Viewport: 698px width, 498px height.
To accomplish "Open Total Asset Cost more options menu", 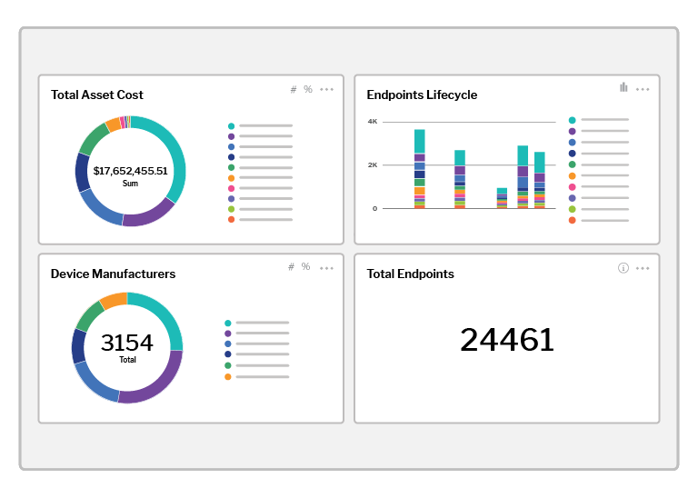I will [327, 89].
